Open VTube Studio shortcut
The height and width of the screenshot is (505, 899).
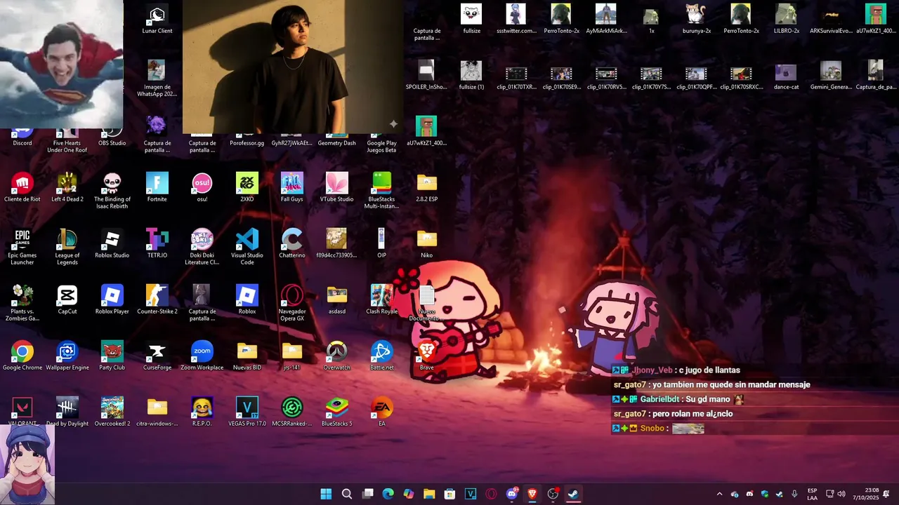coord(337,188)
